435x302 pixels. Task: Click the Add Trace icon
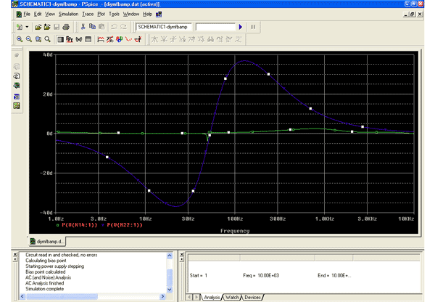[x=101, y=39]
